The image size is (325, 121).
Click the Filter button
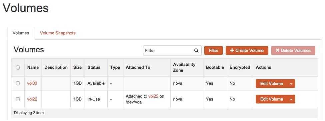[x=213, y=50]
